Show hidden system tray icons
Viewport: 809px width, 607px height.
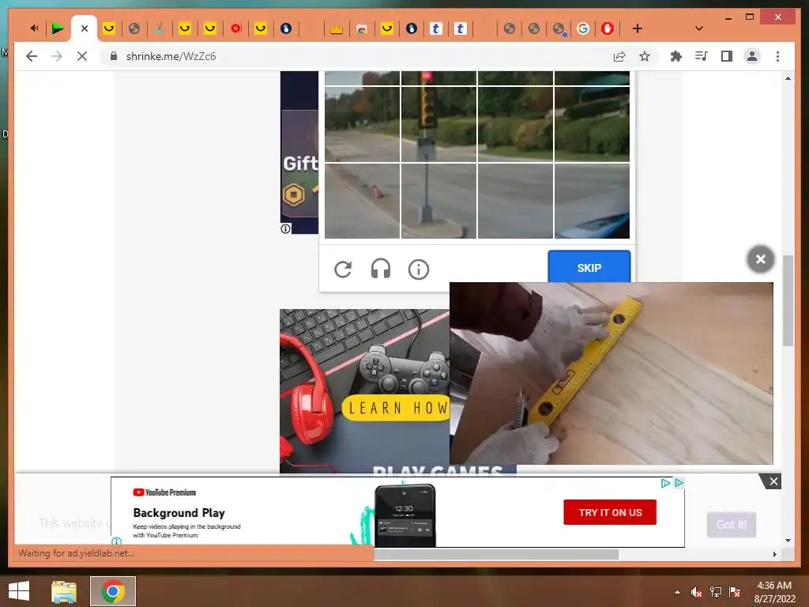[x=677, y=592]
